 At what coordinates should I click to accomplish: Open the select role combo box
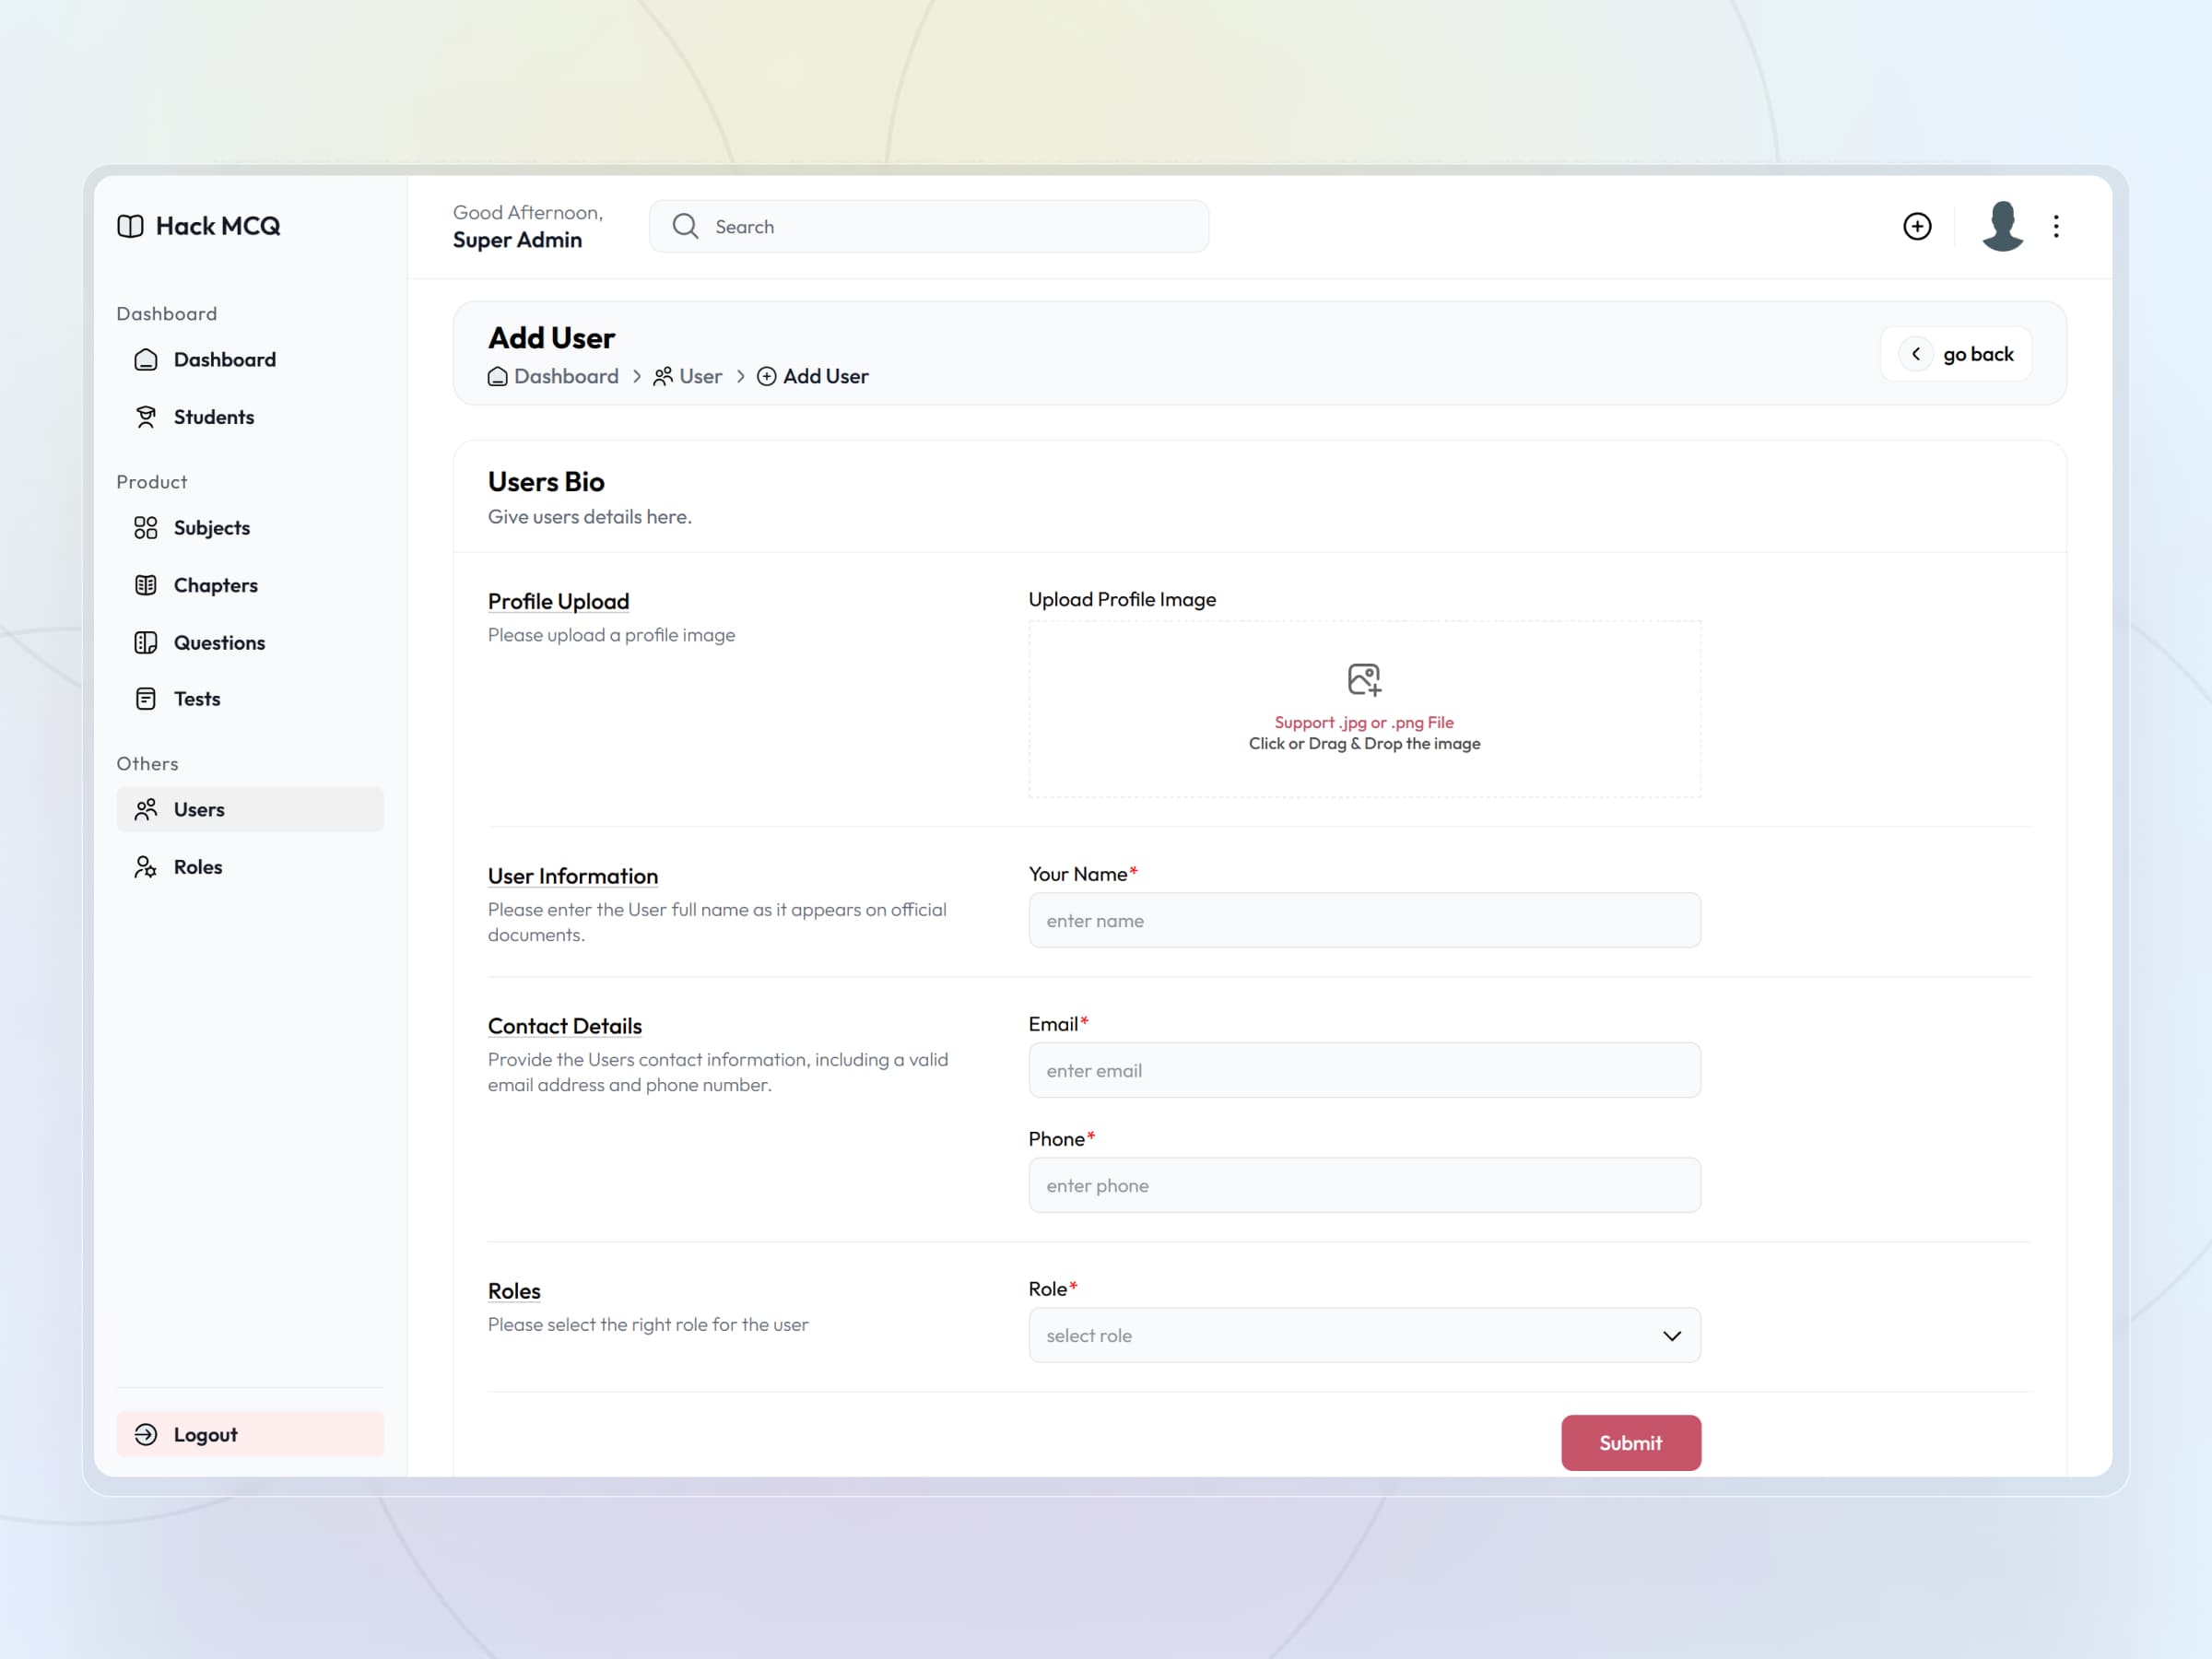[1364, 1335]
